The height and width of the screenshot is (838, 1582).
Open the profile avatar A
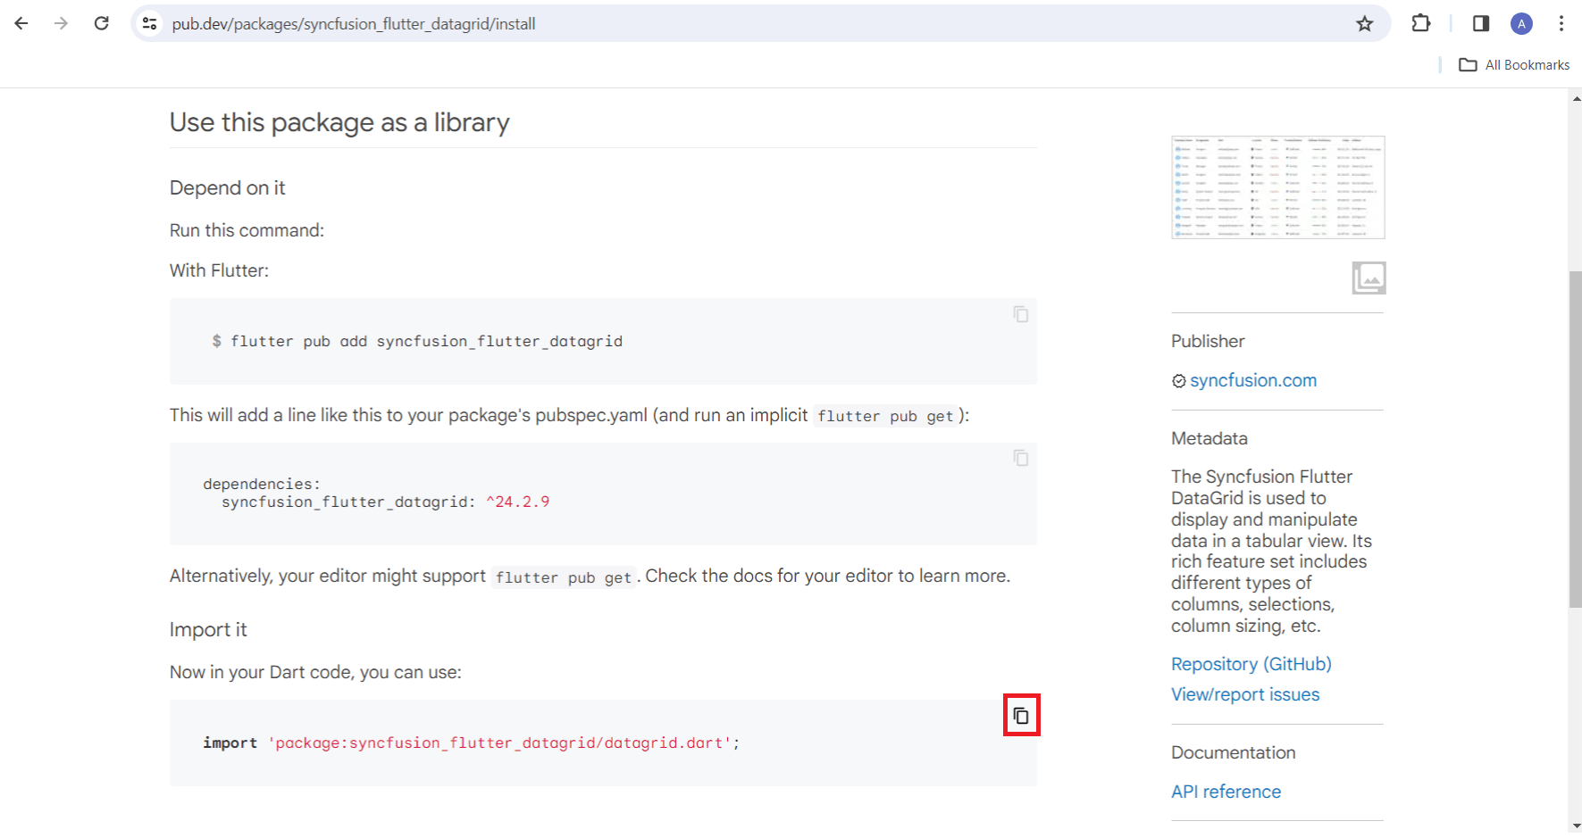click(x=1522, y=24)
